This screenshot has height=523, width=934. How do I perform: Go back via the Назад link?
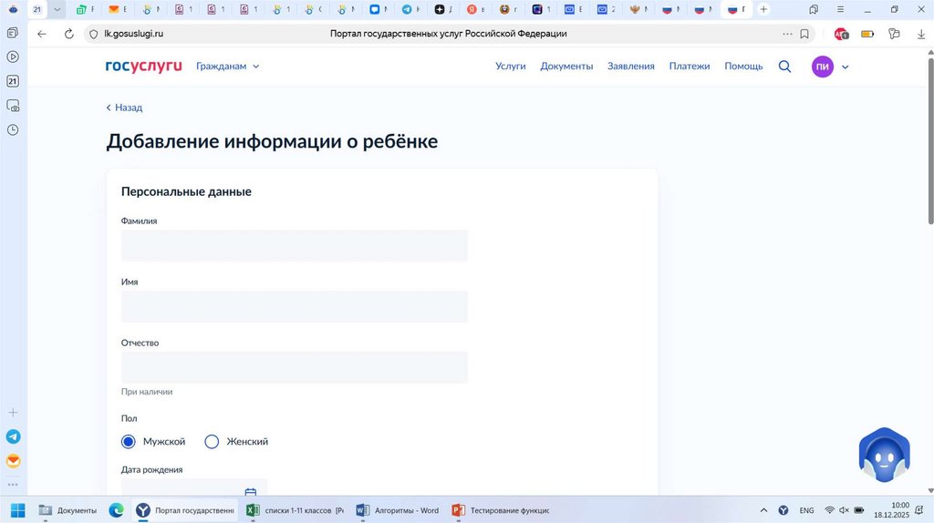(124, 108)
